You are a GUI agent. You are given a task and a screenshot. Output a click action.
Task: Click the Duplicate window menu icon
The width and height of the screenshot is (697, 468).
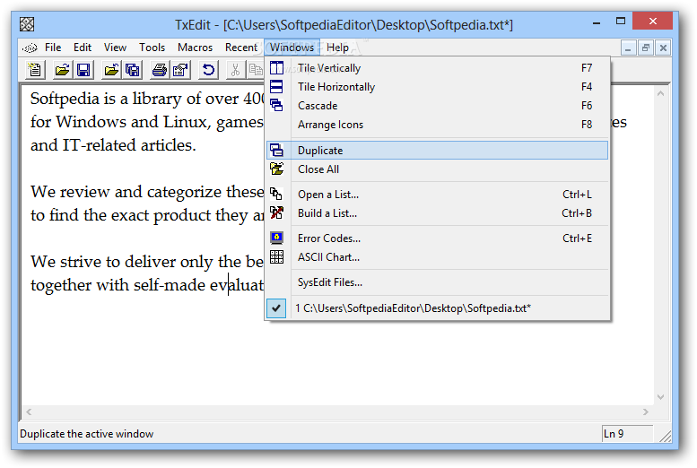click(x=276, y=151)
